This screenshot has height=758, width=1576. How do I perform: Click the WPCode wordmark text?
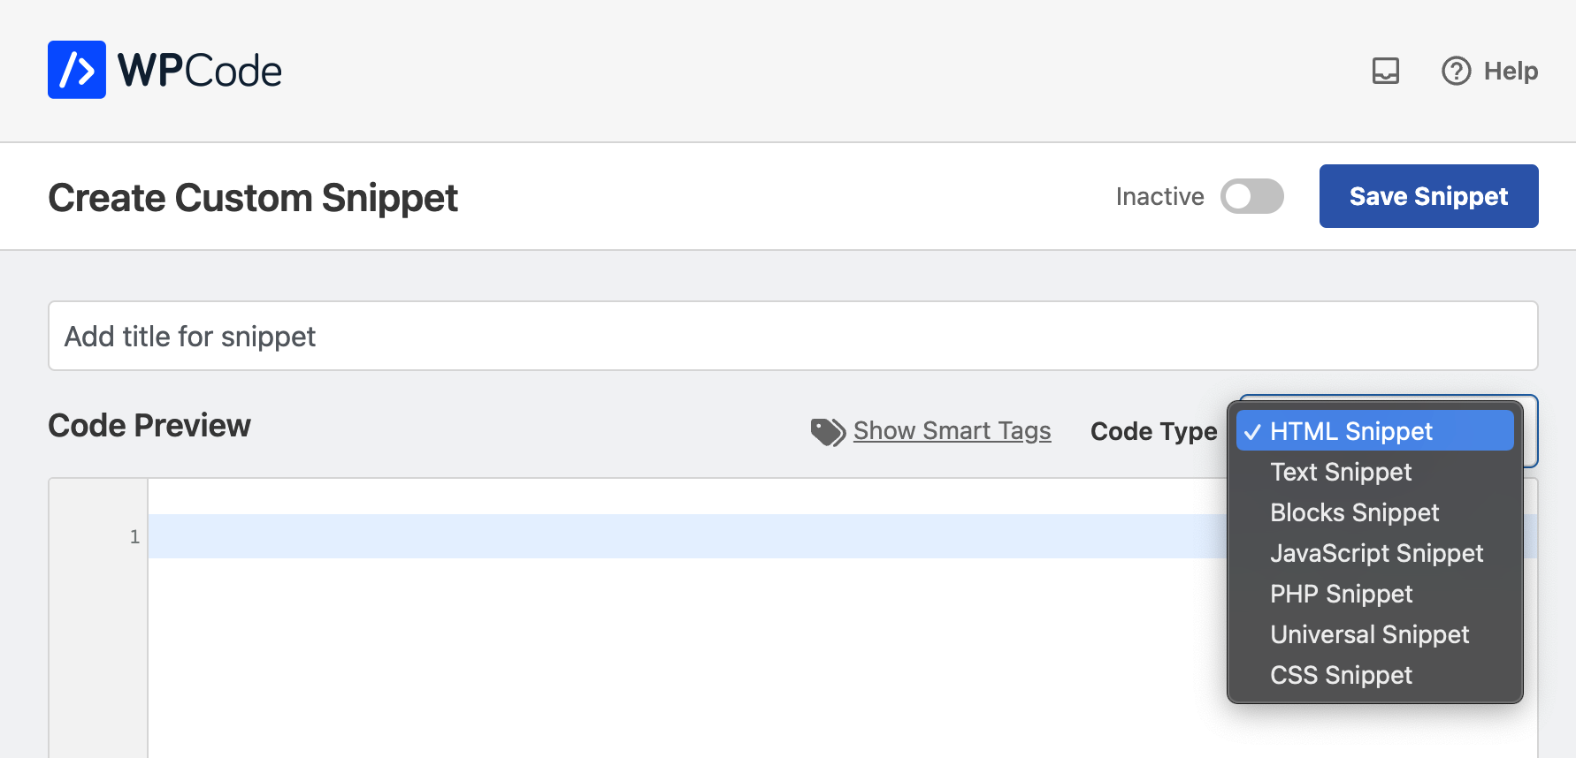point(200,71)
